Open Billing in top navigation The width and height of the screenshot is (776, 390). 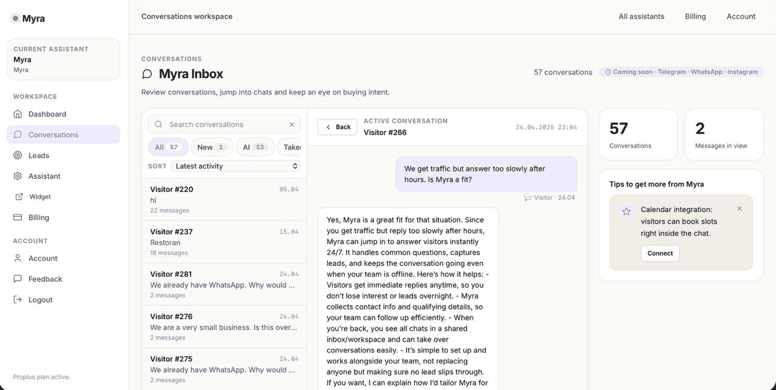tap(695, 16)
